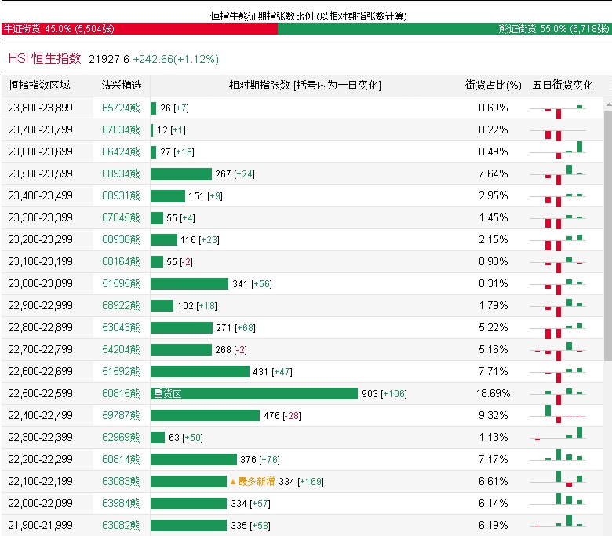Open warrant link 62969熊
This screenshot has width=612, height=536.
tap(121, 437)
